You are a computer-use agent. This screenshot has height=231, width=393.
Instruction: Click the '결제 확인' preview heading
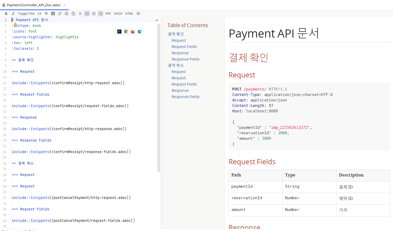249,57
